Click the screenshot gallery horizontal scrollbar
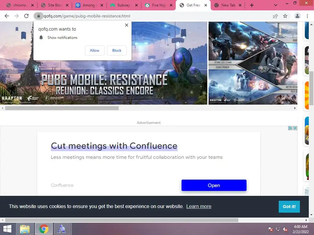 (62, 108)
